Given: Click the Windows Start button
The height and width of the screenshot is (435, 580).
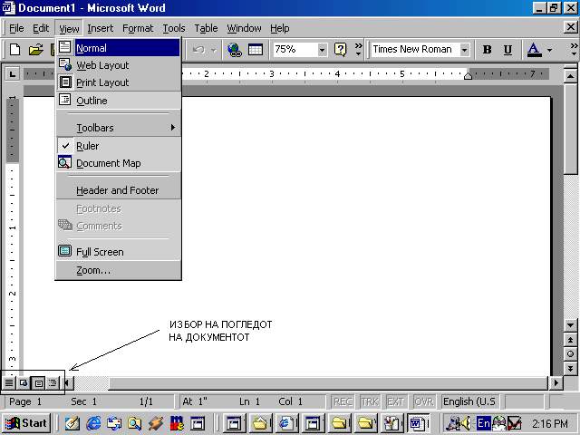Looking at the screenshot, I should (26, 423).
